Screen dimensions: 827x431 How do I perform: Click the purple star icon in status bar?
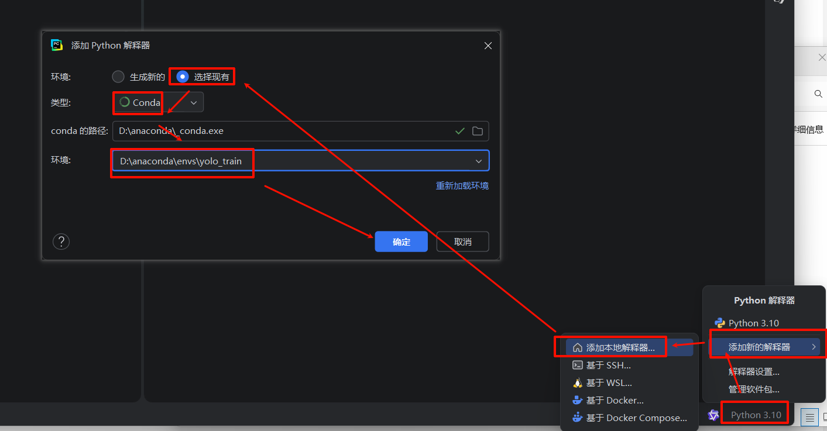[713, 415]
